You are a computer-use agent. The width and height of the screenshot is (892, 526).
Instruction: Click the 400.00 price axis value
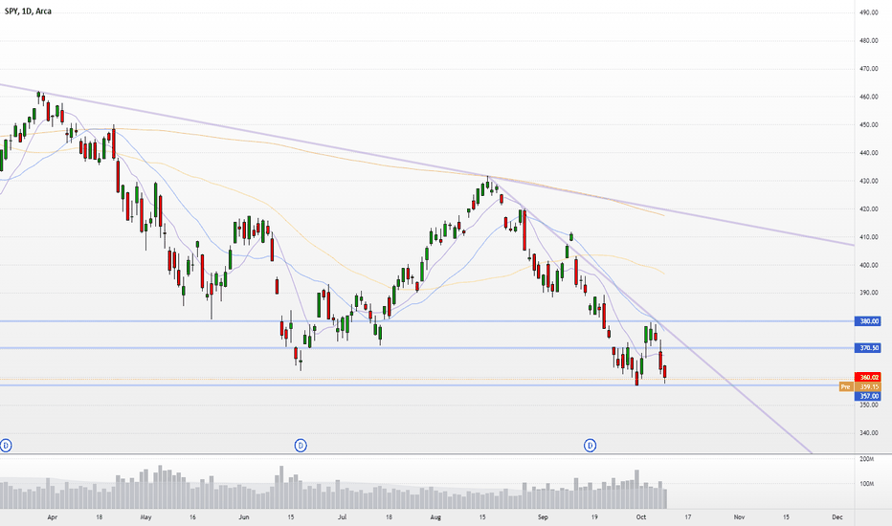(x=869, y=266)
